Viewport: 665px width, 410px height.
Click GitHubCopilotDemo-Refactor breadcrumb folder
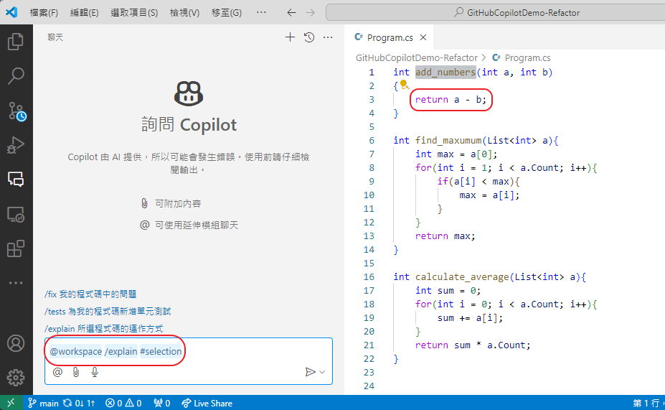(x=417, y=57)
